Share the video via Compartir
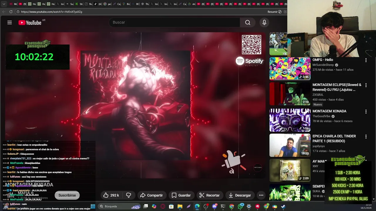The width and height of the screenshot is (376, 211). click(152, 195)
